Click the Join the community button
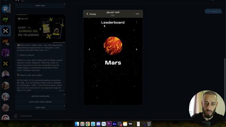The width and height of the screenshot is (226, 127). pyautogui.click(x=40, y=96)
